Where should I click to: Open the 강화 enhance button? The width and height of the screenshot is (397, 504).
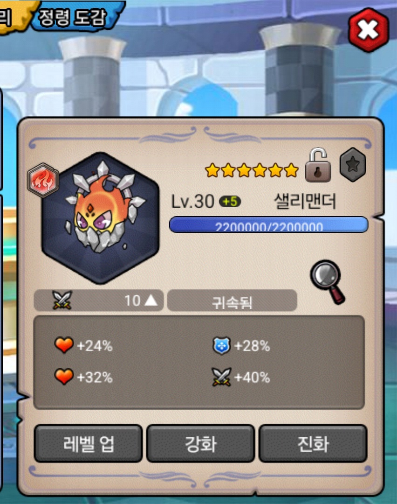(x=200, y=444)
